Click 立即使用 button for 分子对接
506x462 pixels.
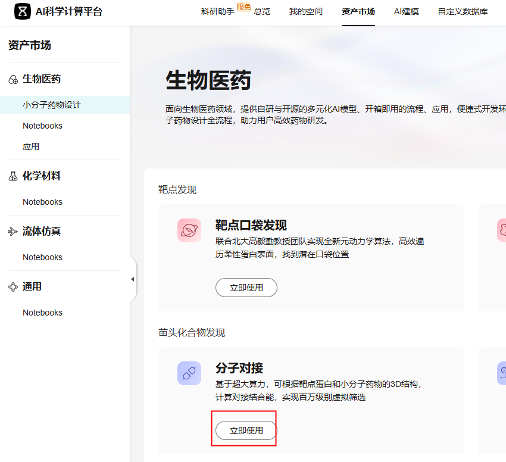pos(246,430)
